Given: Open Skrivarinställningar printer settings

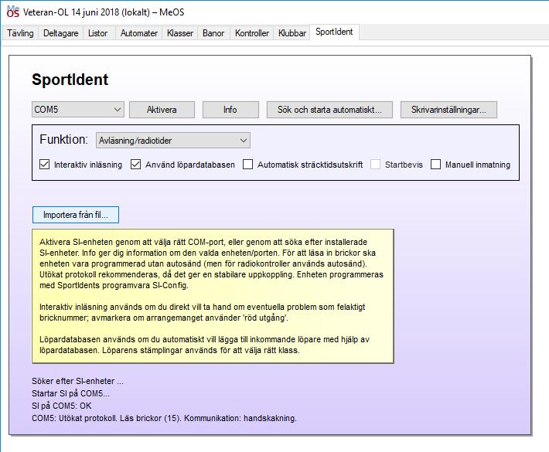Looking at the screenshot, I should coord(448,110).
